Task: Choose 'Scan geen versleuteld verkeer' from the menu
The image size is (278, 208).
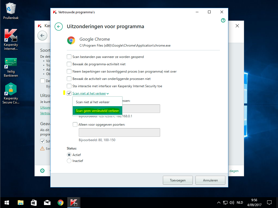Action: coord(97,111)
